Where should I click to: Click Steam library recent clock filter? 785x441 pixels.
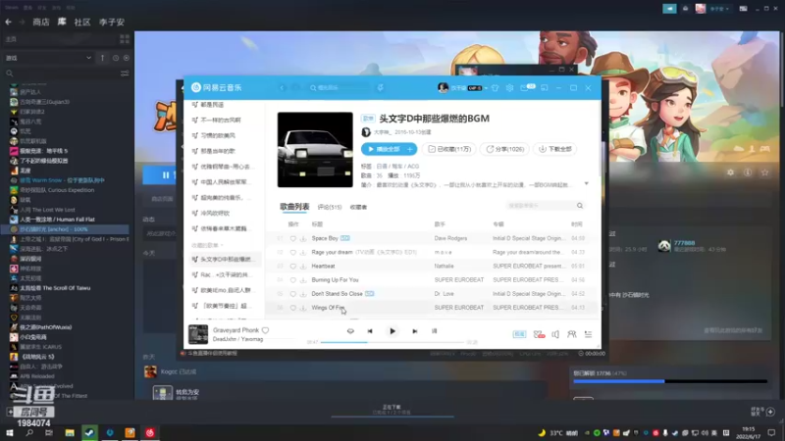(x=116, y=58)
